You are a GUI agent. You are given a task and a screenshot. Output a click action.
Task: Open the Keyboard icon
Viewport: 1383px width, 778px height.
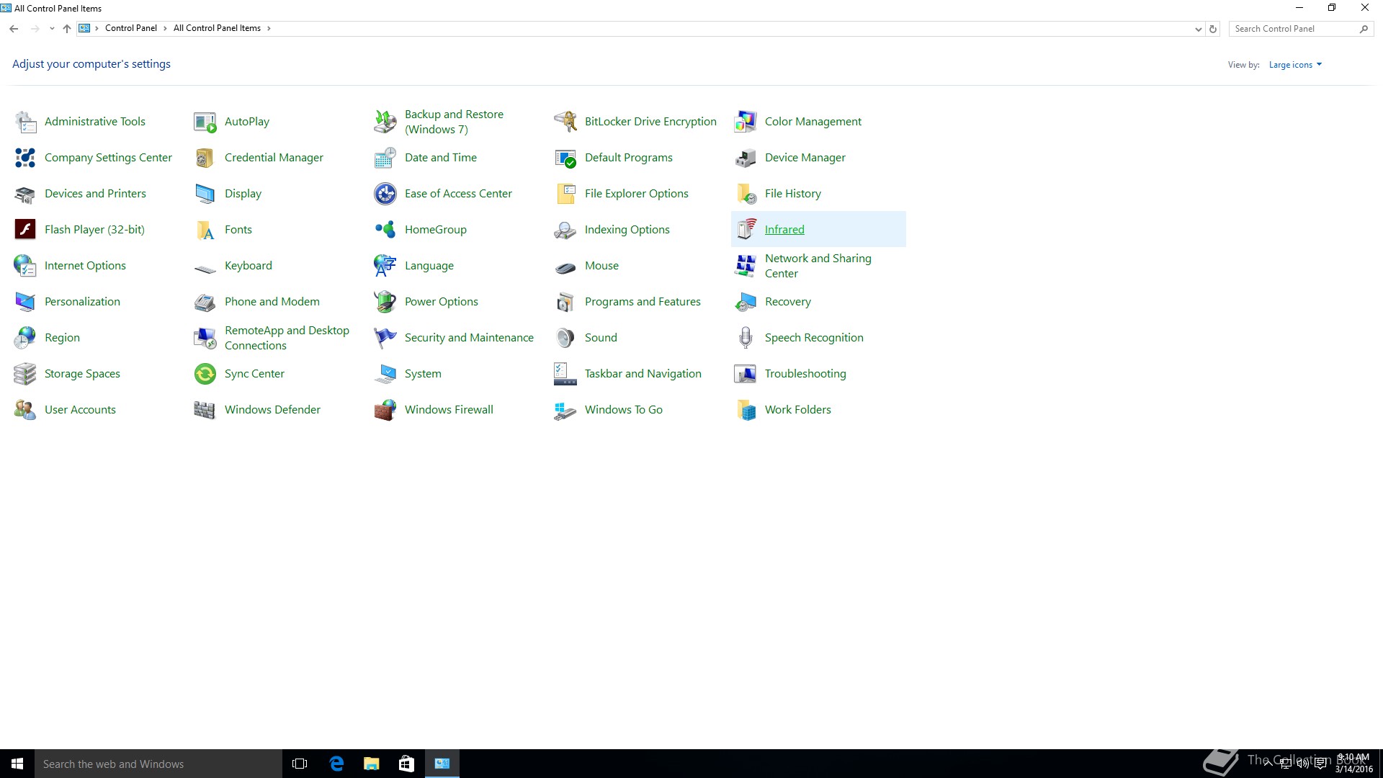(x=205, y=268)
